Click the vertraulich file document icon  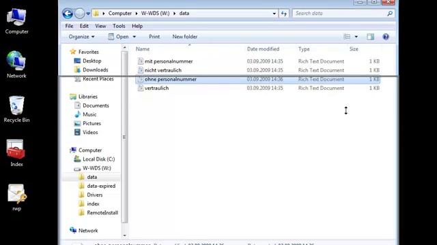click(141, 88)
